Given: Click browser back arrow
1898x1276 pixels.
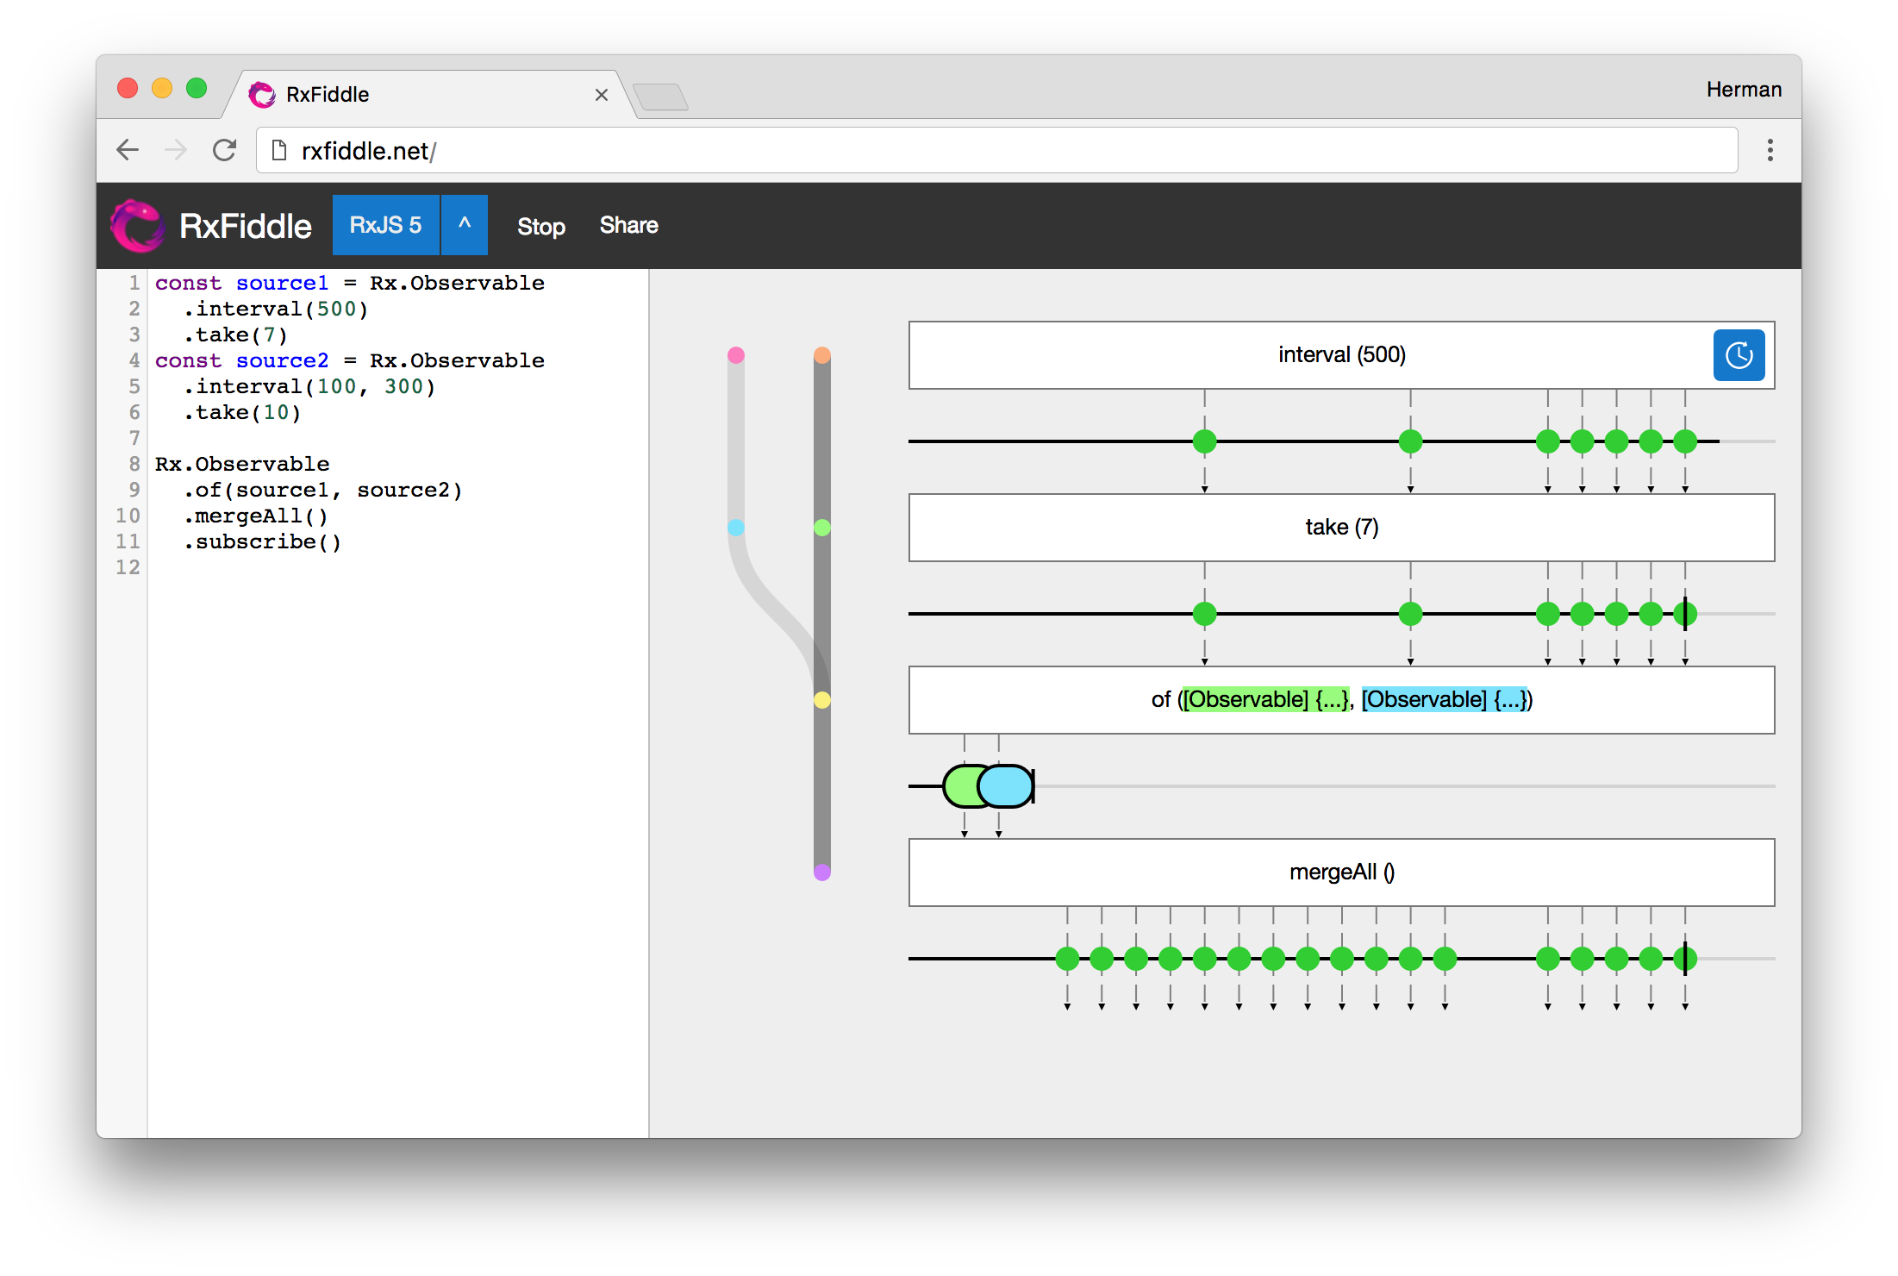Looking at the screenshot, I should pos(128,150).
